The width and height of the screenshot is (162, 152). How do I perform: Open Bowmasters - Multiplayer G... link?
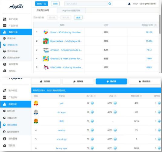(x=66, y=41)
